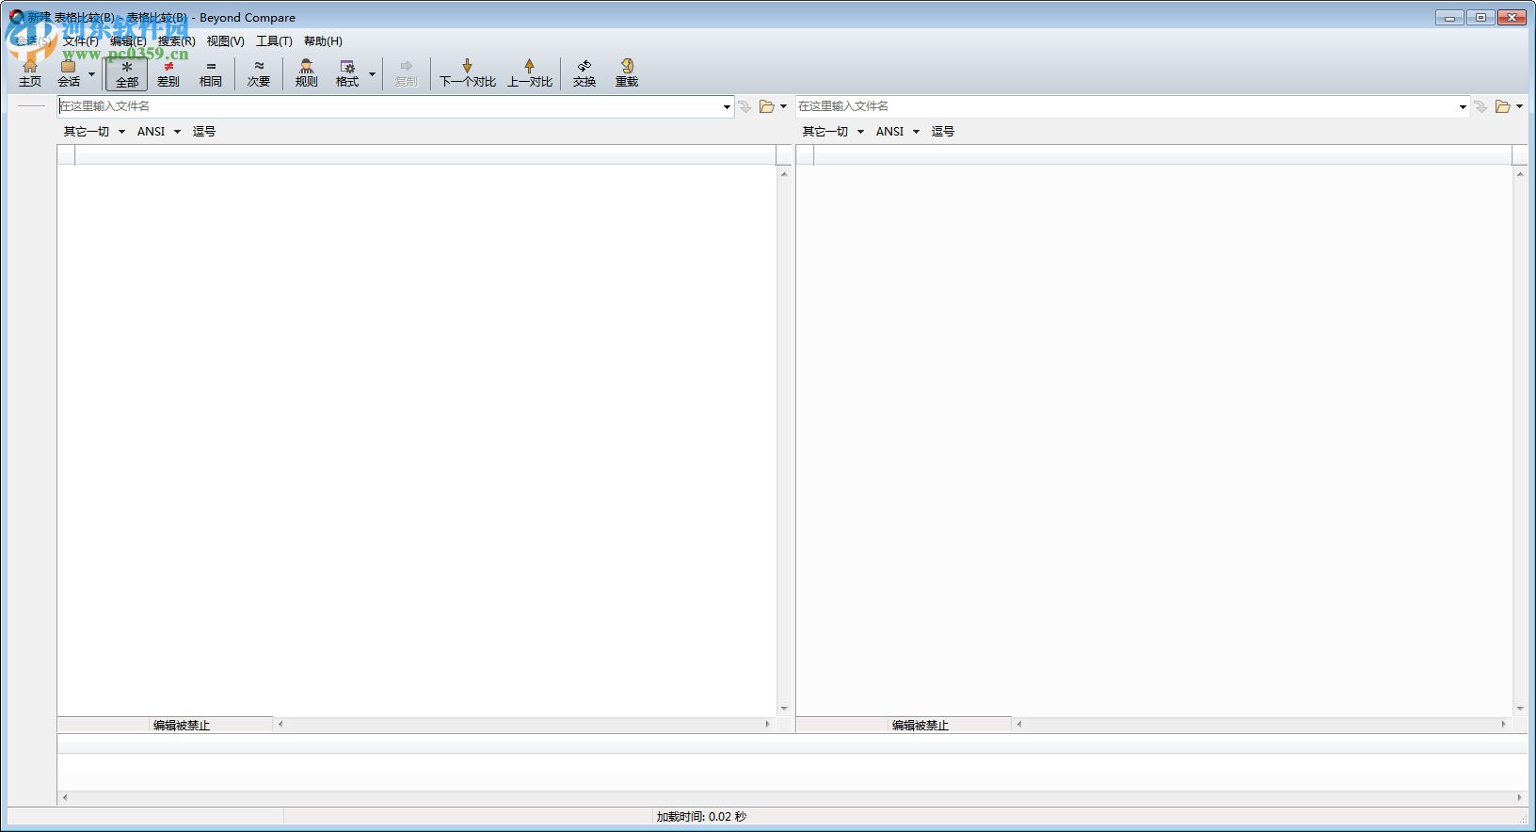Viewport: 1536px width, 832px height.
Task: Open the 编辑(E) menu
Action: 128,41
